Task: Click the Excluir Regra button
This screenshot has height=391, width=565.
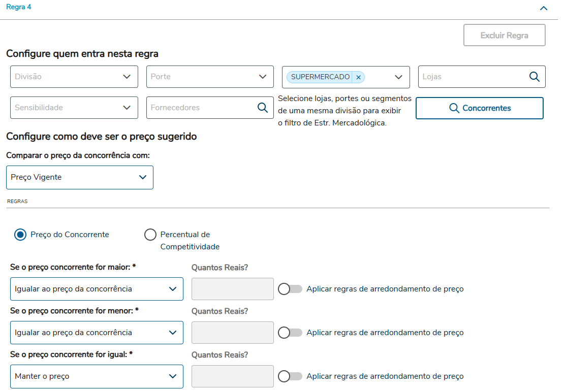Action: tap(504, 36)
